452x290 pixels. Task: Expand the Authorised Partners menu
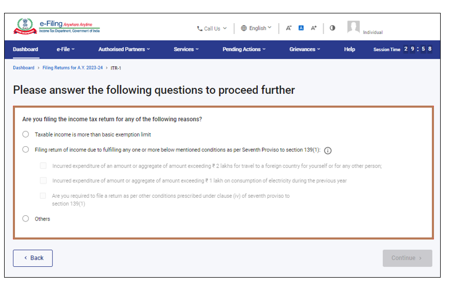tap(124, 49)
